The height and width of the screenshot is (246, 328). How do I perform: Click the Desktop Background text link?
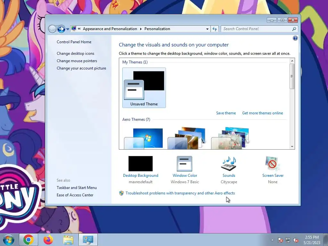pyautogui.click(x=141, y=176)
